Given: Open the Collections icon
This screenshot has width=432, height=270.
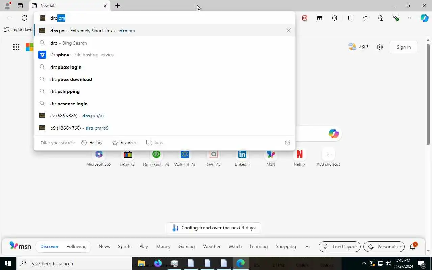Looking at the screenshot, I should 381,18.
